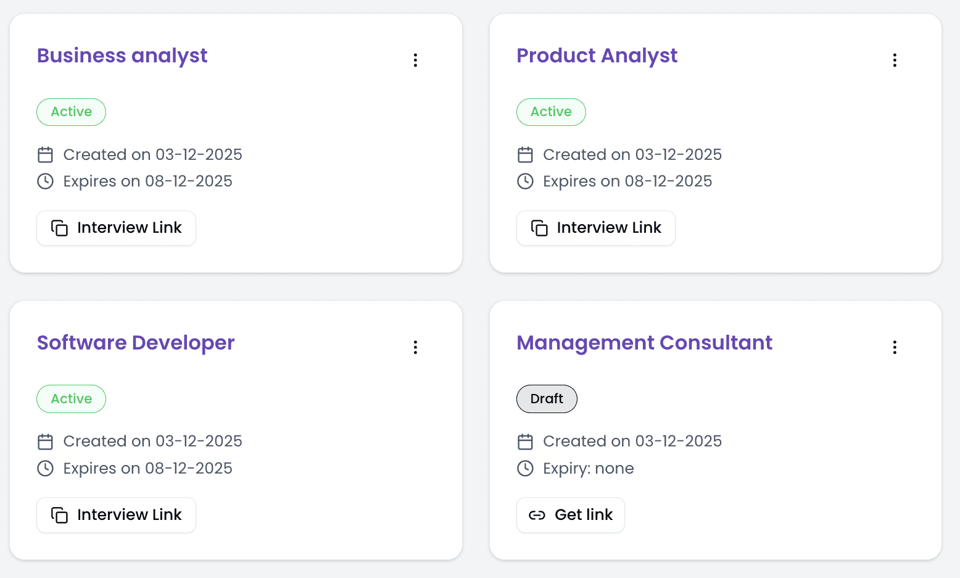This screenshot has width=960, height=578.
Task: Open the Software Developer job title
Action: coord(136,343)
